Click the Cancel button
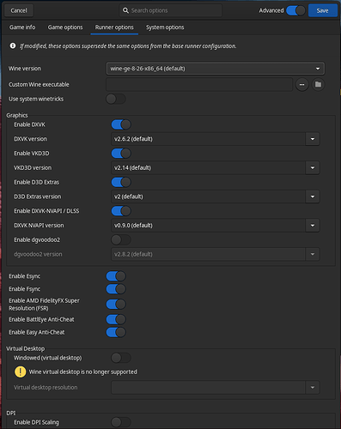 click(19, 10)
